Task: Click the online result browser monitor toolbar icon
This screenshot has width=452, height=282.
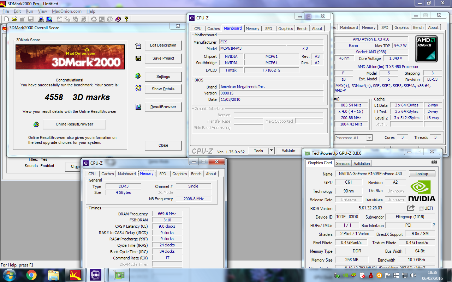Action: pyautogui.click(x=49, y=19)
